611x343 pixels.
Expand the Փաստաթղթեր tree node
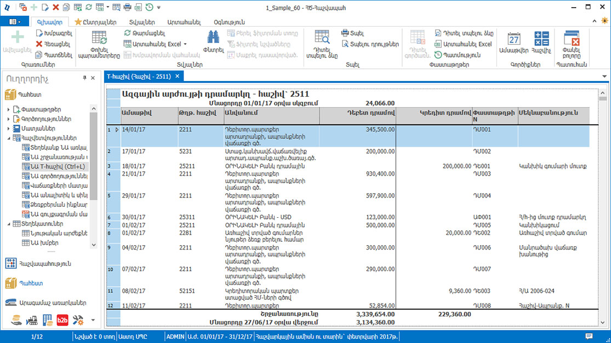9,109
